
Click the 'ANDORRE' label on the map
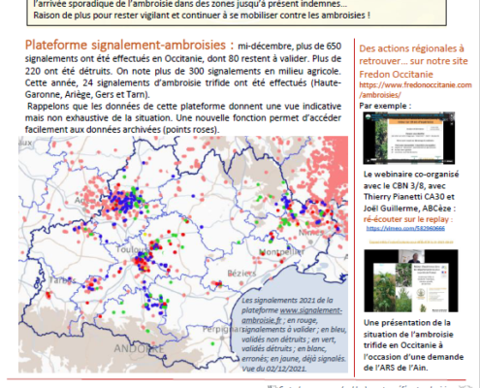tap(139, 349)
